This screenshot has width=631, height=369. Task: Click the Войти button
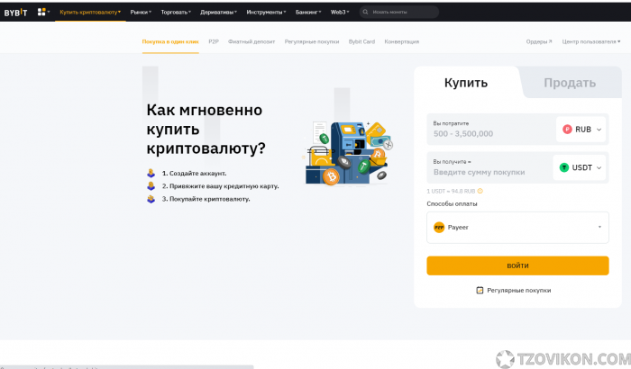517,265
